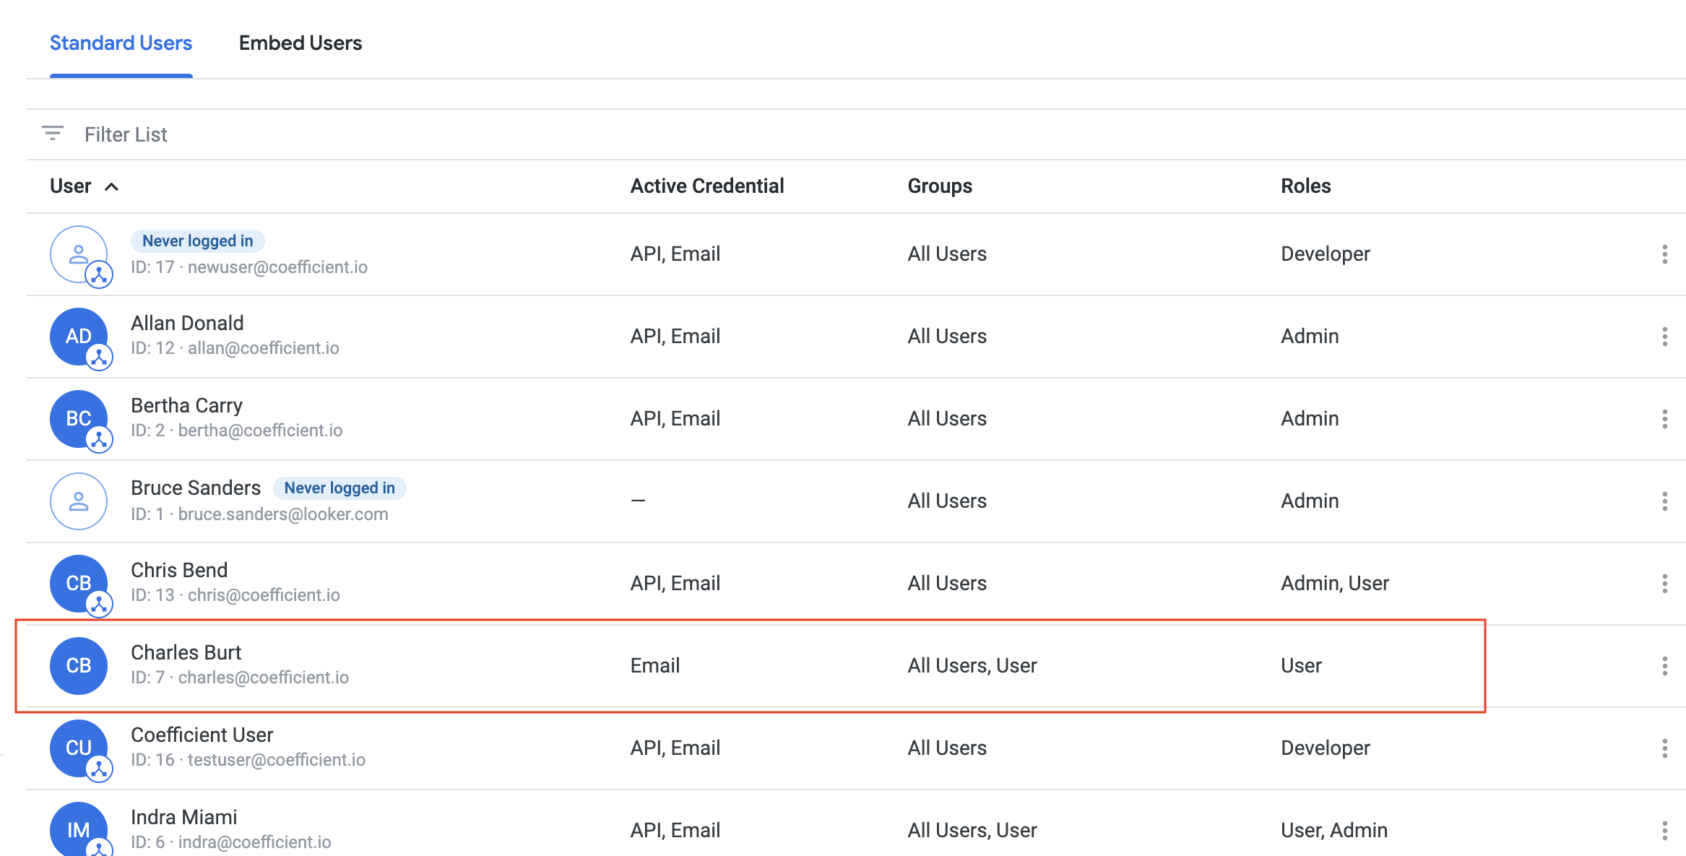
Task: Toggle User column sort arrow
Action: [111, 187]
